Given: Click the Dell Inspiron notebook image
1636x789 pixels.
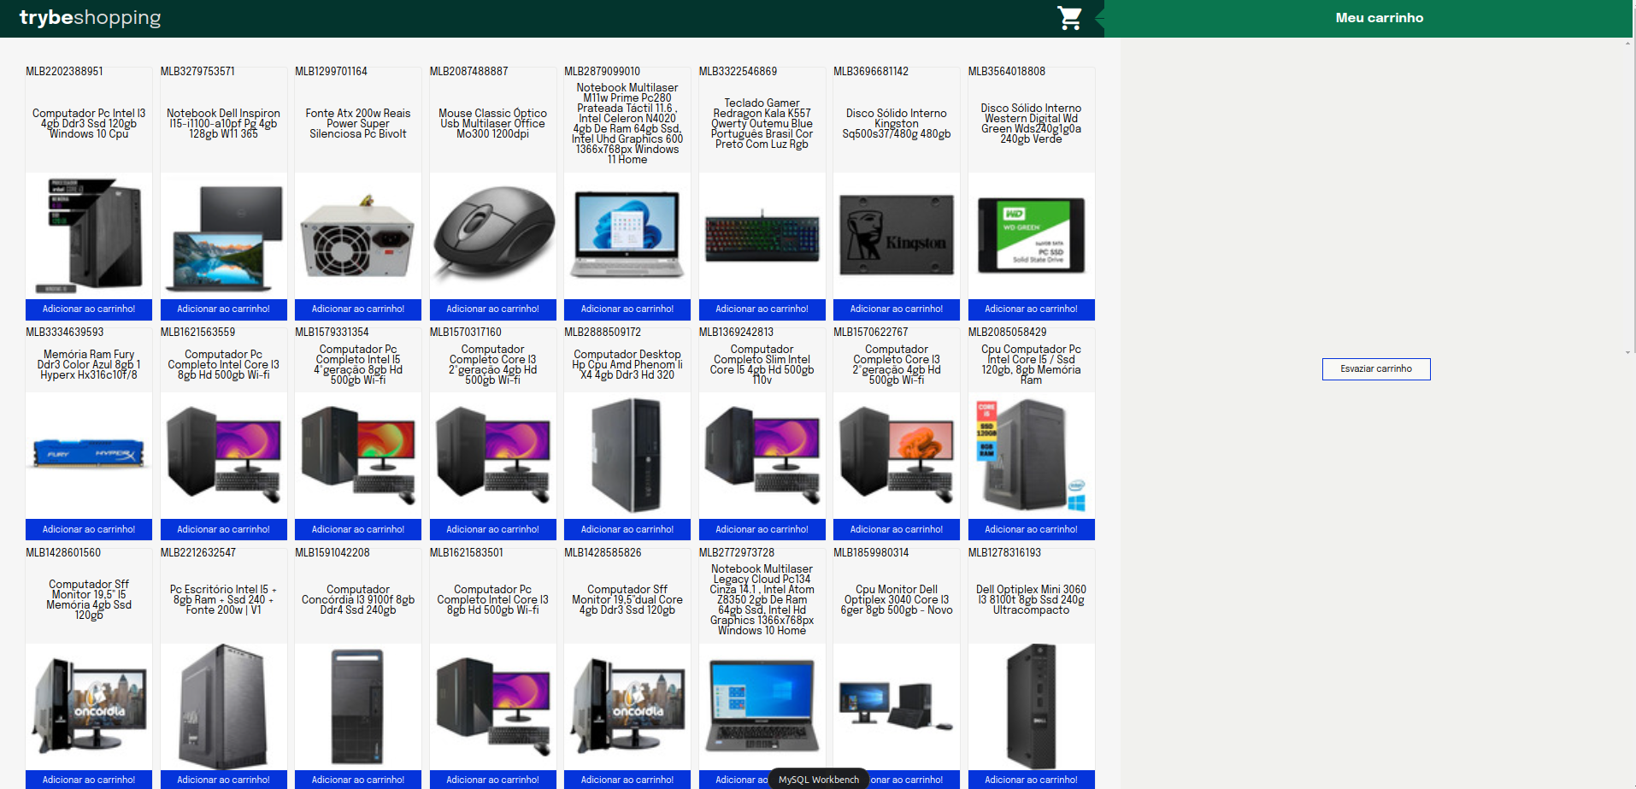Looking at the screenshot, I should 223,236.
